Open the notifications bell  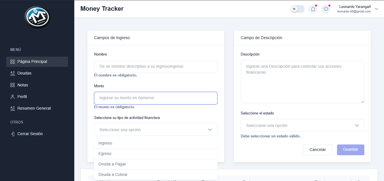click(x=313, y=9)
